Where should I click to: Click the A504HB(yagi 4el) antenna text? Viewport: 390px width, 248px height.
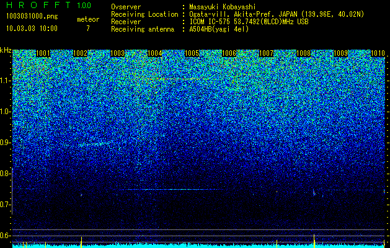(219, 29)
